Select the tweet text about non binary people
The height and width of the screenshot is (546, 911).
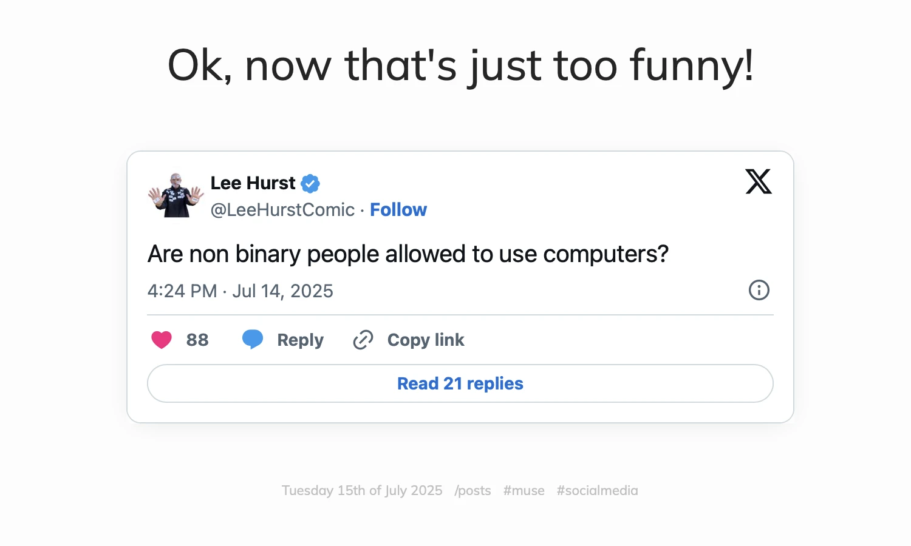click(408, 254)
